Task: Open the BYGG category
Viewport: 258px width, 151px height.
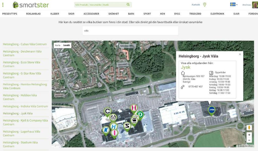Action: point(177,14)
